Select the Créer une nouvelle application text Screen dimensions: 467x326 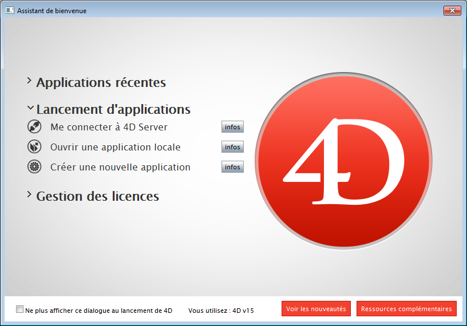[120, 167]
